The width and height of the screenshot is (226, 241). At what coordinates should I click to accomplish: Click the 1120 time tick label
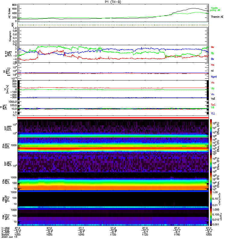(145, 235)
